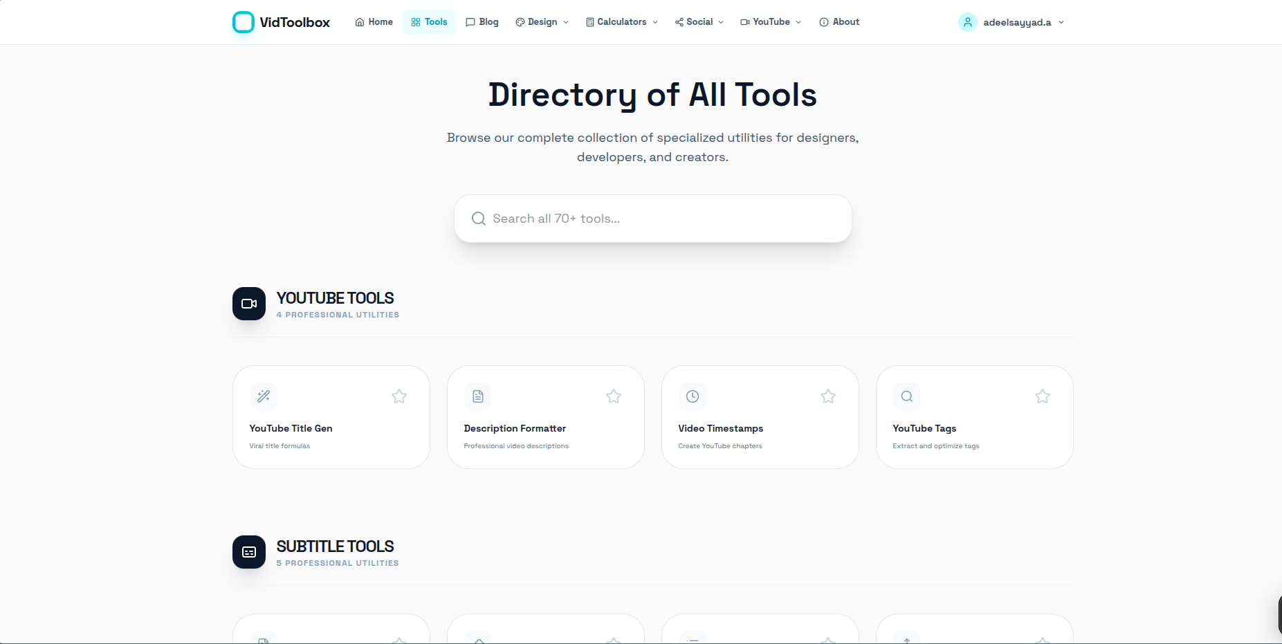Open the YouTube Title Gen tool icon

point(263,396)
